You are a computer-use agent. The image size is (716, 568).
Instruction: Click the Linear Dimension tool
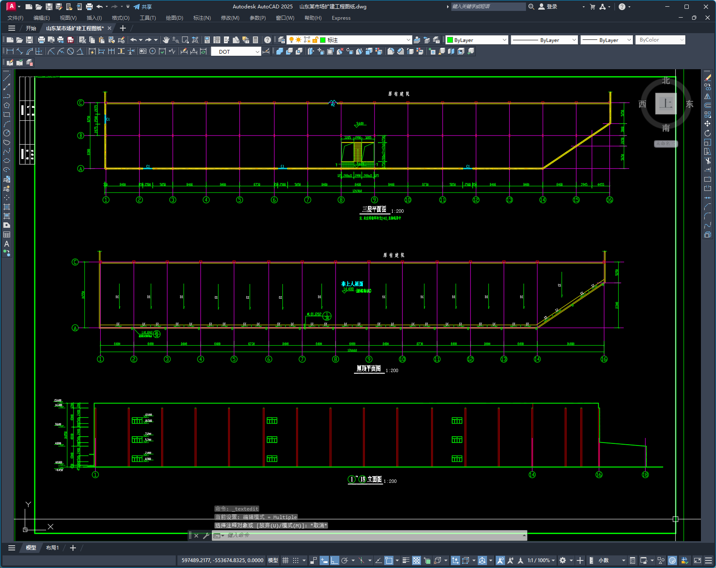(x=10, y=51)
